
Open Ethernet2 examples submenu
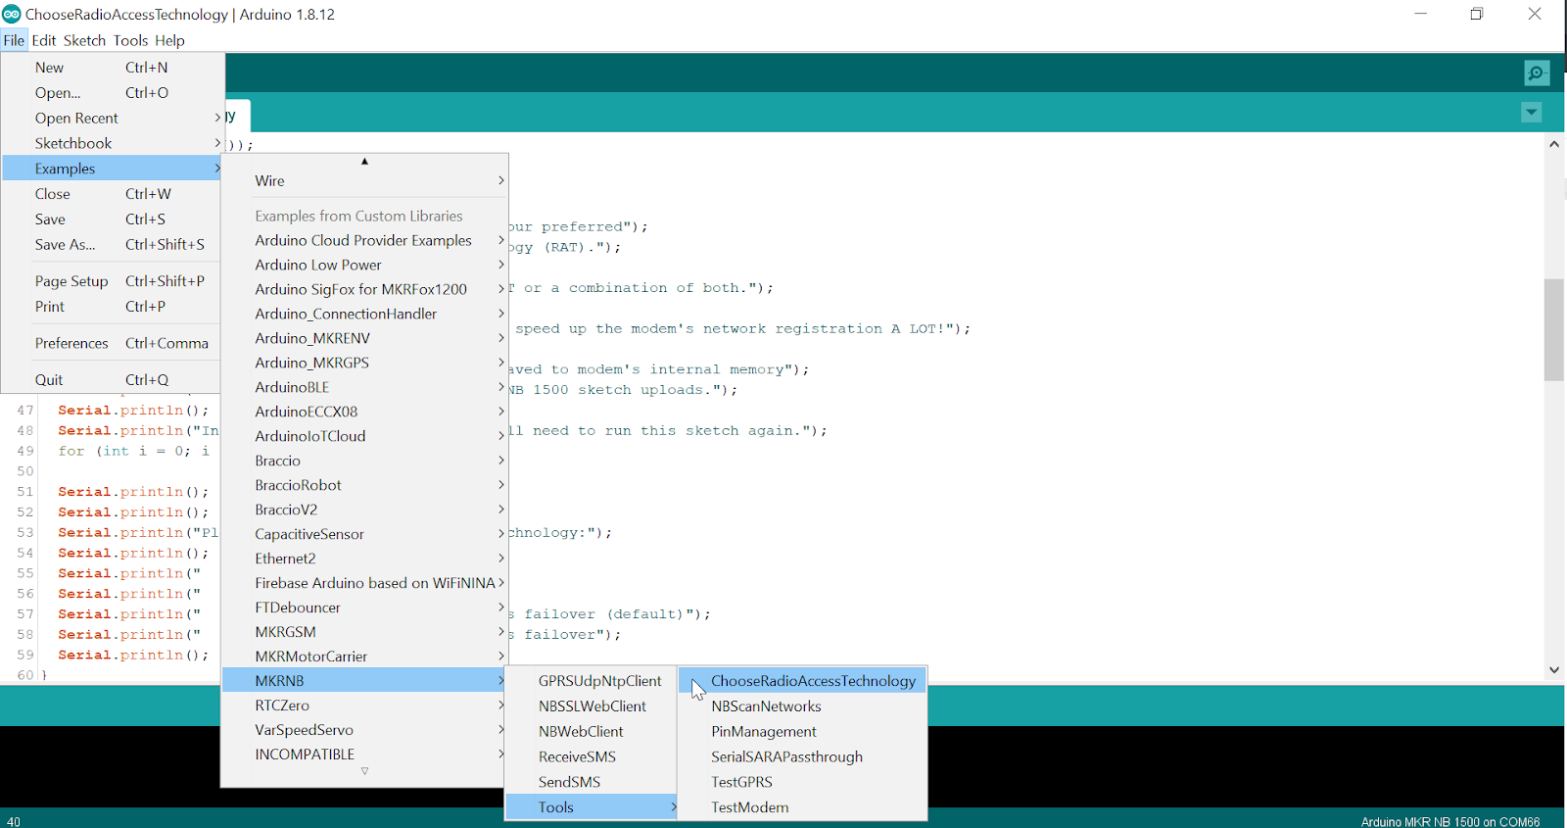coord(364,559)
